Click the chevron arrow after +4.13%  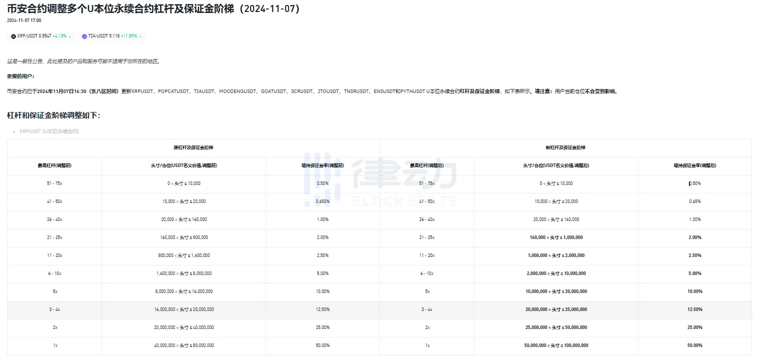[x=70, y=36]
